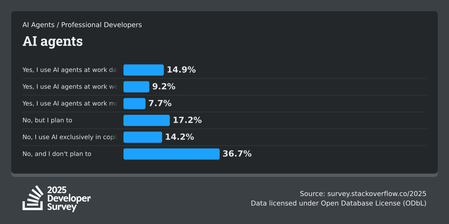Select the AI Agents / Professional Developers breadcrumb
Screen dimensions: 449x224
82,25
